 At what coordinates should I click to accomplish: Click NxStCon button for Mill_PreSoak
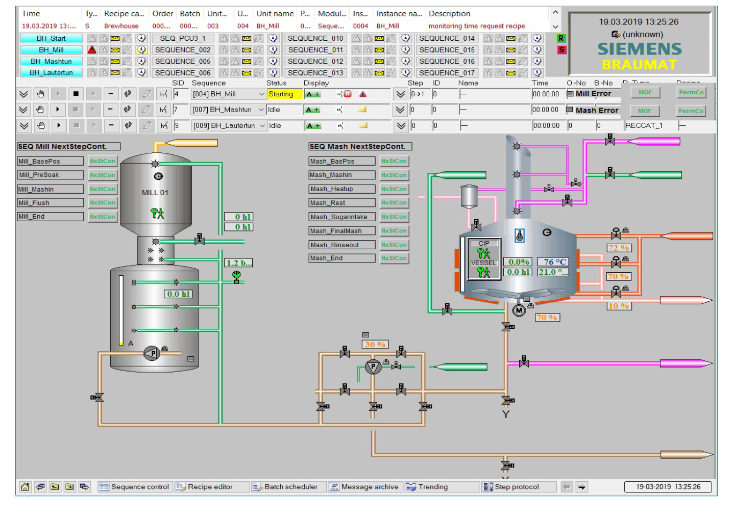[102, 175]
